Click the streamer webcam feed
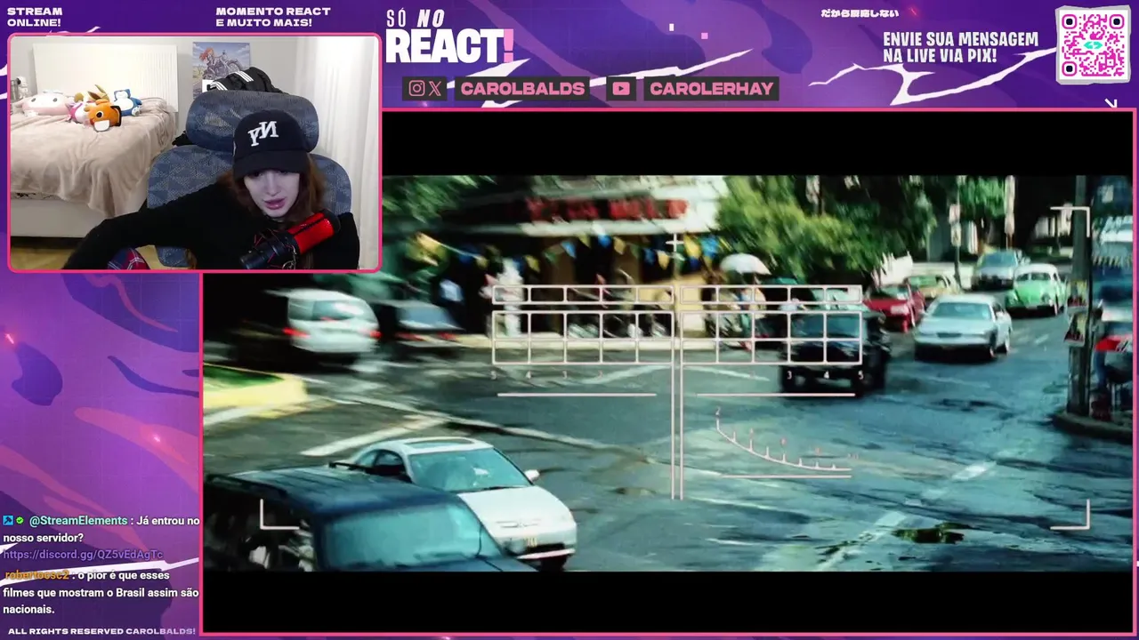The image size is (1139, 640). coord(194,152)
